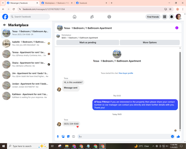
Task: Select the Messenger | Facebook tab
Action: pyautogui.click(x=22, y=3)
